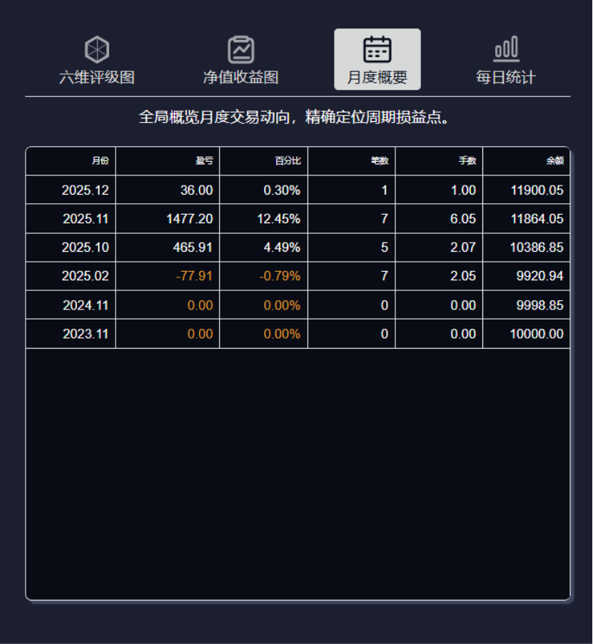Click the 余额 column header
Screen dimensions: 593x644
pyautogui.click(x=554, y=161)
